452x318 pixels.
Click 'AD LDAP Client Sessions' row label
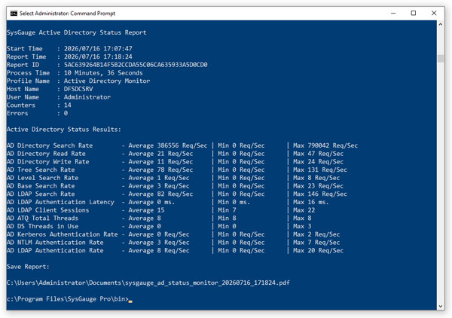[48, 210]
